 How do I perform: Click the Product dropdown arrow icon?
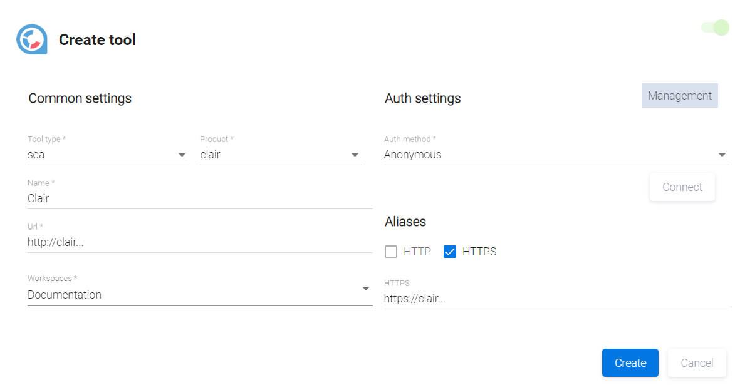tap(355, 155)
